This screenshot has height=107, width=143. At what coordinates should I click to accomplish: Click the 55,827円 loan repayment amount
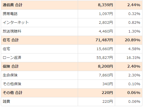(105, 58)
